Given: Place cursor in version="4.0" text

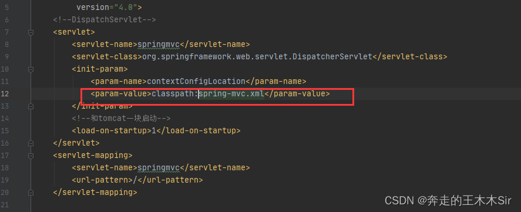Looking at the screenshot, I should click(109, 7).
